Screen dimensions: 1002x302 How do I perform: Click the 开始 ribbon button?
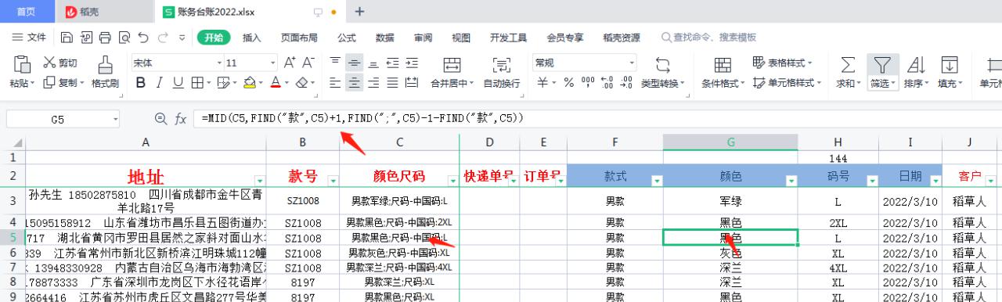click(x=213, y=38)
